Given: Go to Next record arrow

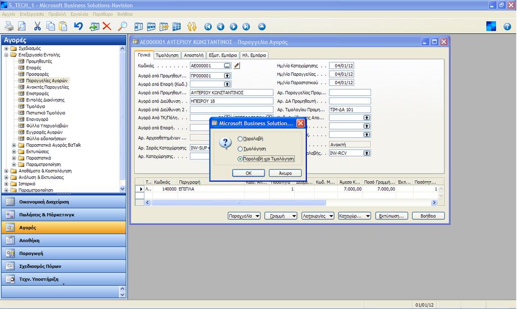Looking at the screenshot, I should (x=233, y=27).
